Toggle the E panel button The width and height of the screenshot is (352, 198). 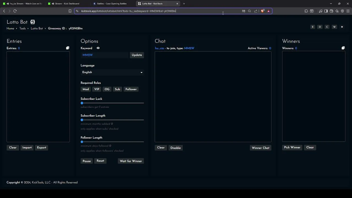click(313, 27)
